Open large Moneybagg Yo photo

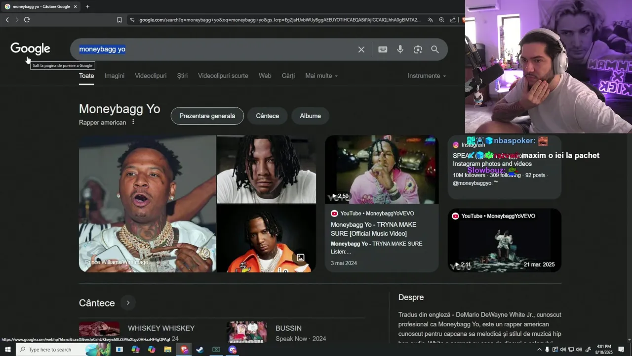[147, 204]
